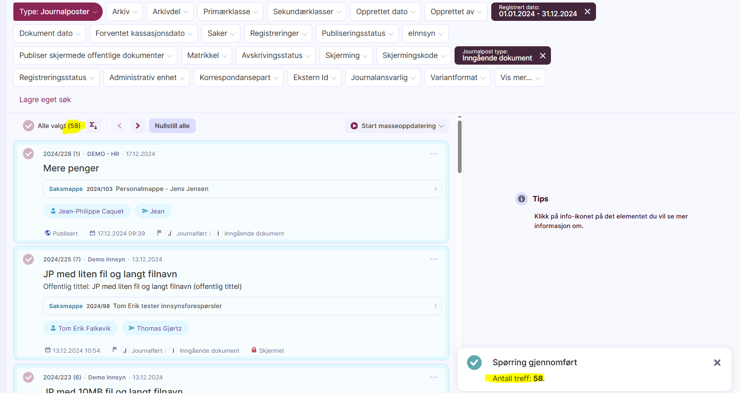740x394 pixels.
Task: Open the Avskrivingsstatus filter
Action: tap(275, 55)
